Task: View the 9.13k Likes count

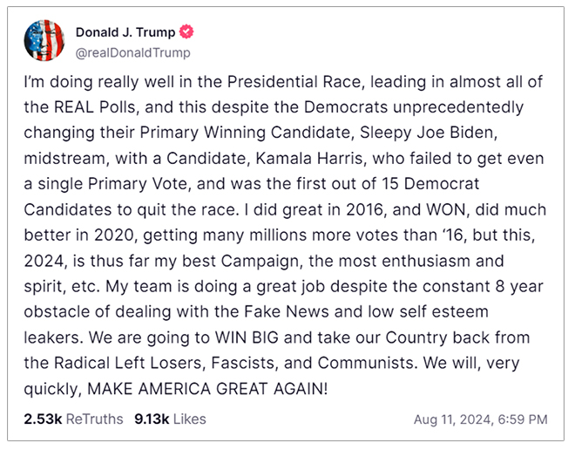Action: coord(152,419)
